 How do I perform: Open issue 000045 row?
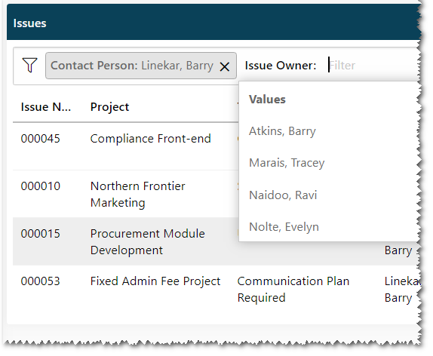click(216, 146)
